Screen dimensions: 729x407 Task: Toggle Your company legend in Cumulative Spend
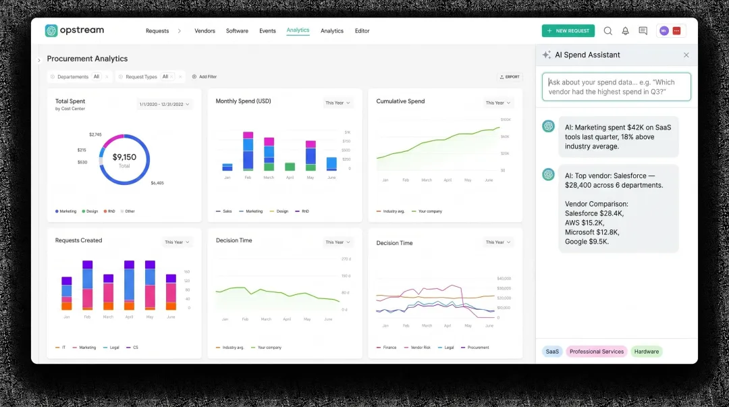pos(427,211)
